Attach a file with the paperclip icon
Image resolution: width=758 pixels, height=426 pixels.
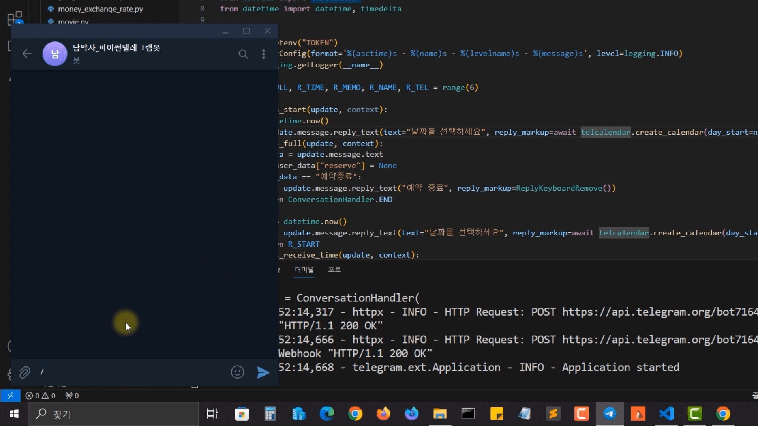[x=24, y=372]
